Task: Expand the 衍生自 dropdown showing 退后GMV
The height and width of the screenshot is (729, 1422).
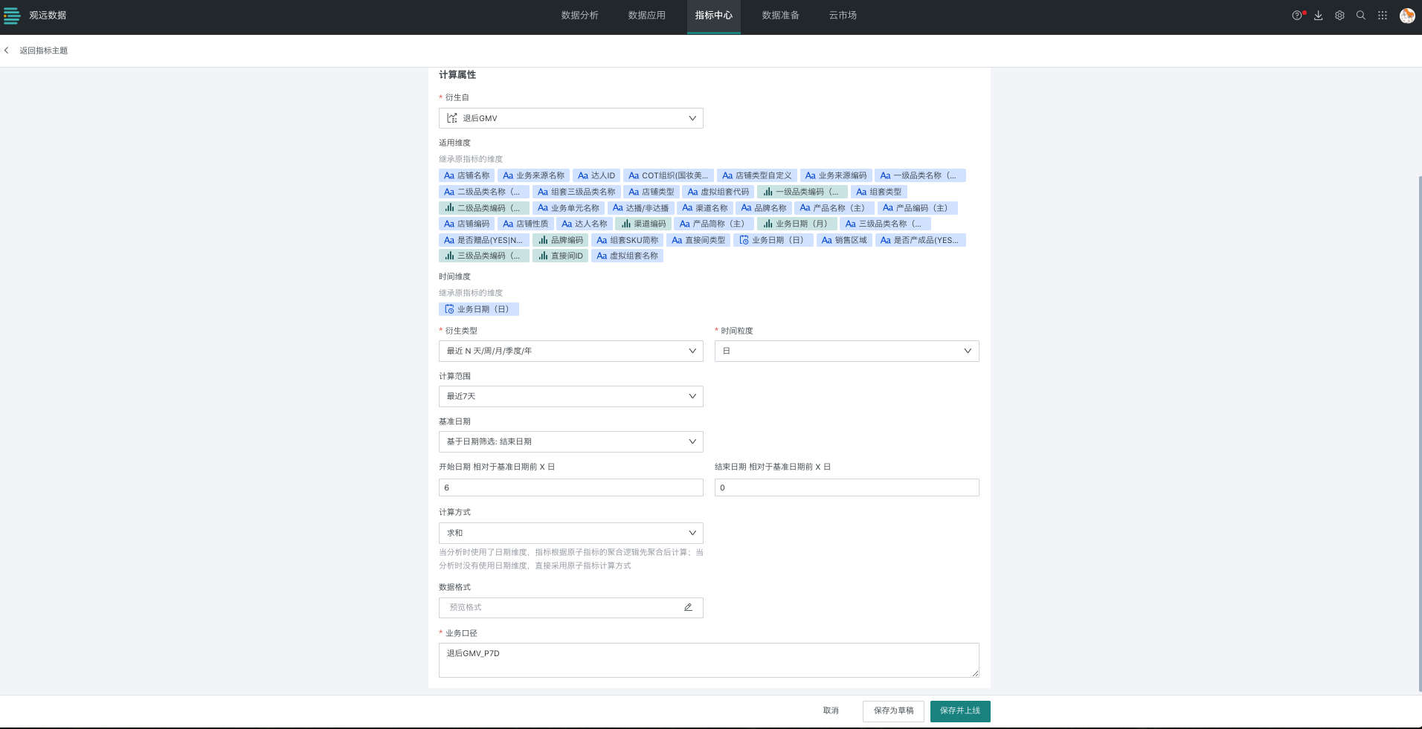Action: coord(570,118)
